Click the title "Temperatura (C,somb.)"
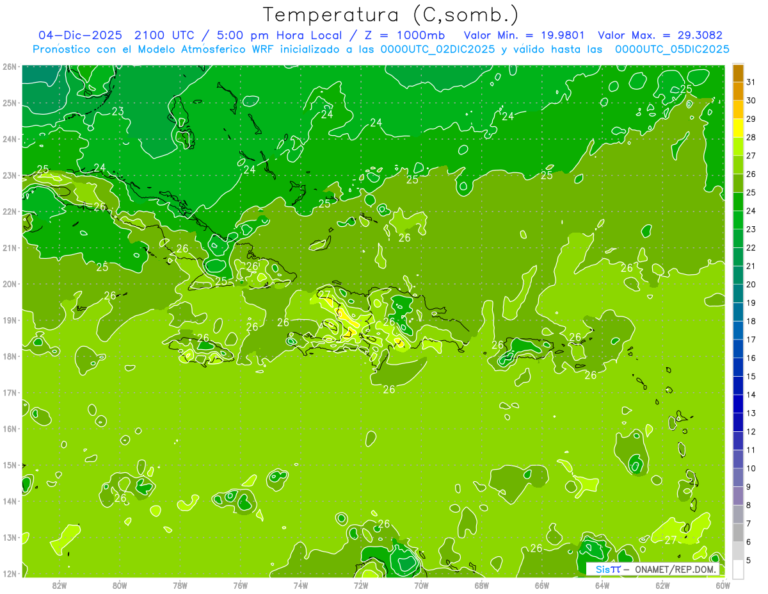The height and width of the screenshot is (594, 768). pyautogui.click(x=390, y=15)
